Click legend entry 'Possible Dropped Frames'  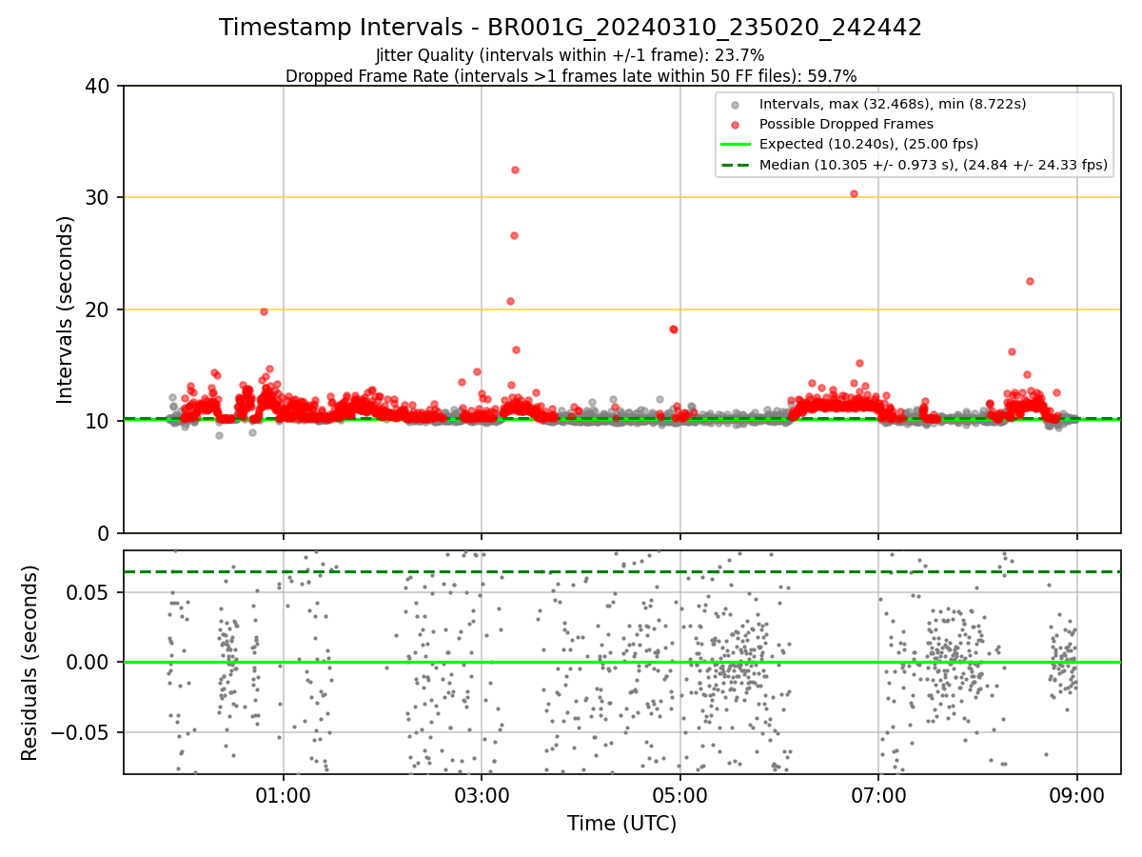pyautogui.click(x=846, y=124)
